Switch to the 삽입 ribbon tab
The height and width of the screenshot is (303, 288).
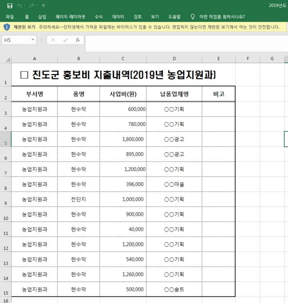(x=42, y=17)
